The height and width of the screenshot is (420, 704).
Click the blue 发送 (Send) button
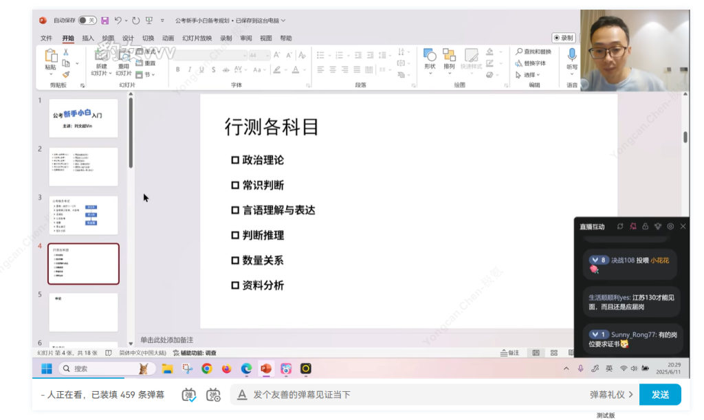point(660,395)
